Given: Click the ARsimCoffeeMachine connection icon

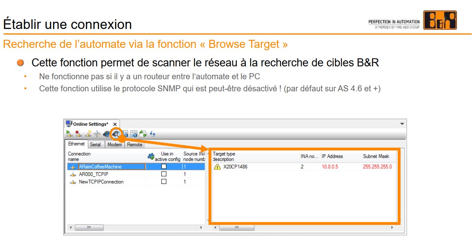Looking at the screenshot, I should point(73,167).
